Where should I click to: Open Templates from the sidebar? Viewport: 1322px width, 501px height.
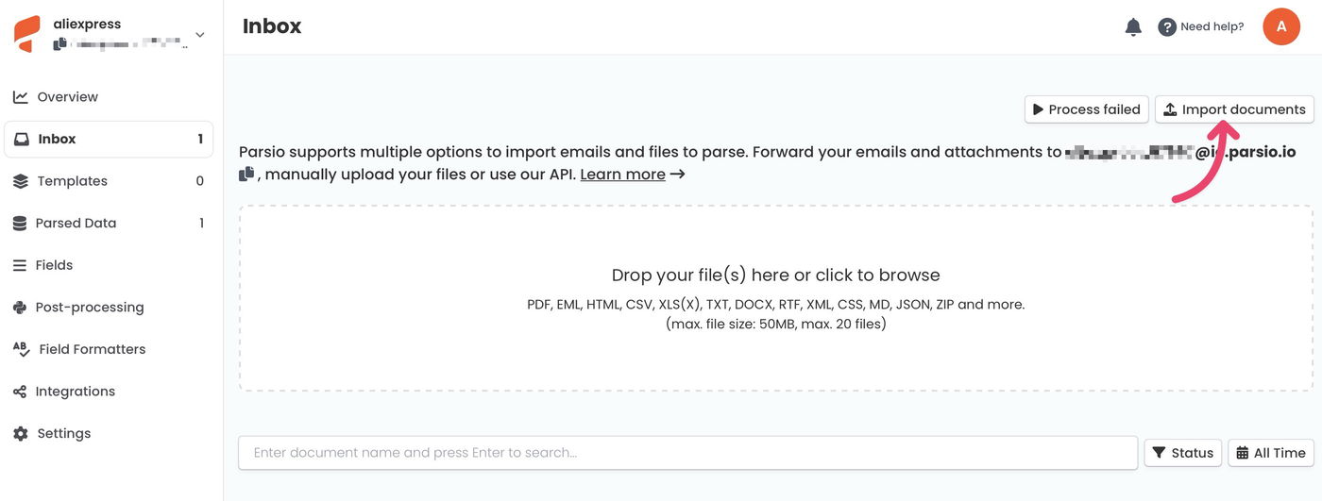72,181
